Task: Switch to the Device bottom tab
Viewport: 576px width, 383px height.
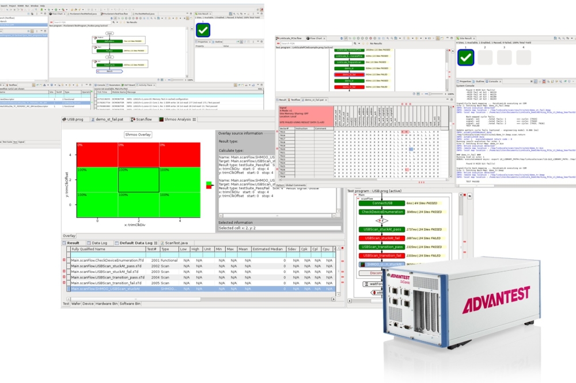Action: click(x=88, y=304)
